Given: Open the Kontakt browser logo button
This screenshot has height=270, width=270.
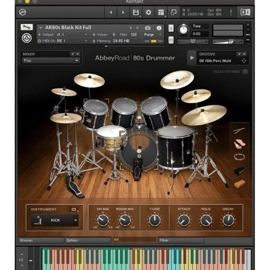Looking at the screenshot, I should [x=22, y=12].
